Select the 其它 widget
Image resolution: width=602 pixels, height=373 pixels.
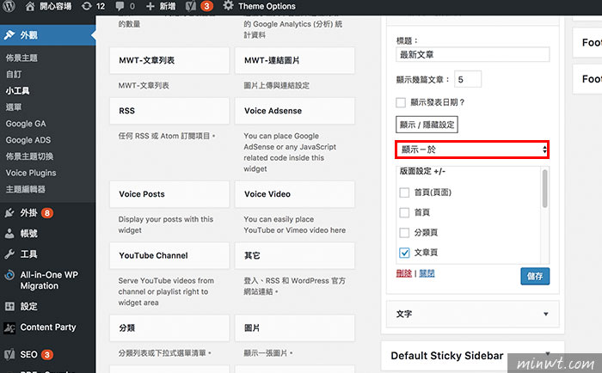tap(295, 255)
